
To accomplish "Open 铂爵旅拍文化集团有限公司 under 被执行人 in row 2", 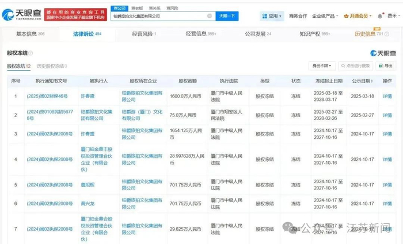I will point(96,115).
